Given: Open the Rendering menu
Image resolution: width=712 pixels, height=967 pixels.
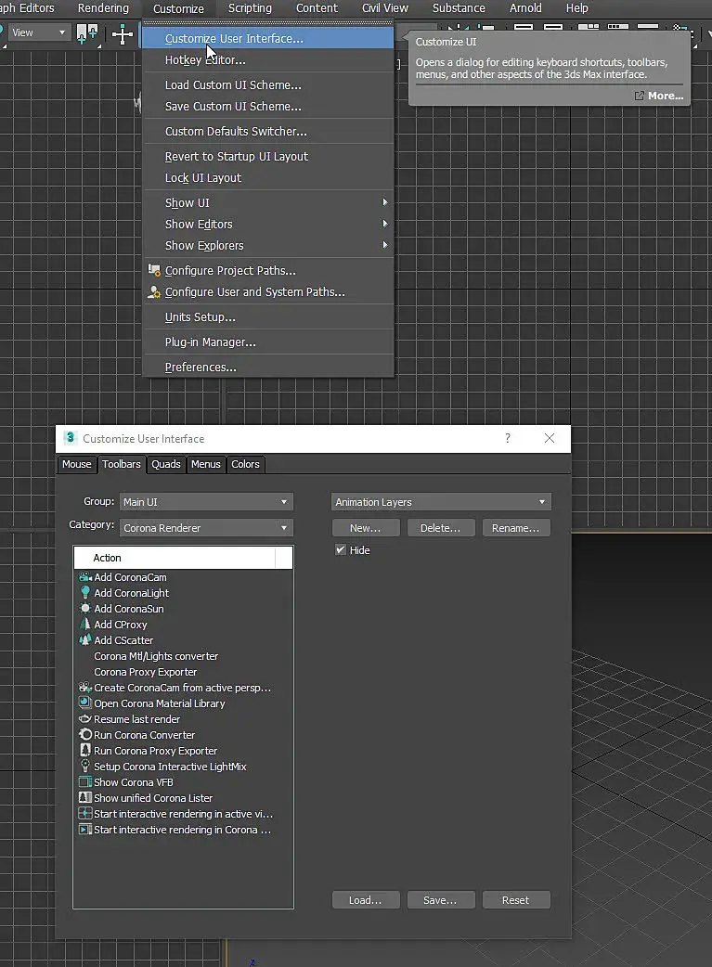Looking at the screenshot, I should coord(103,8).
